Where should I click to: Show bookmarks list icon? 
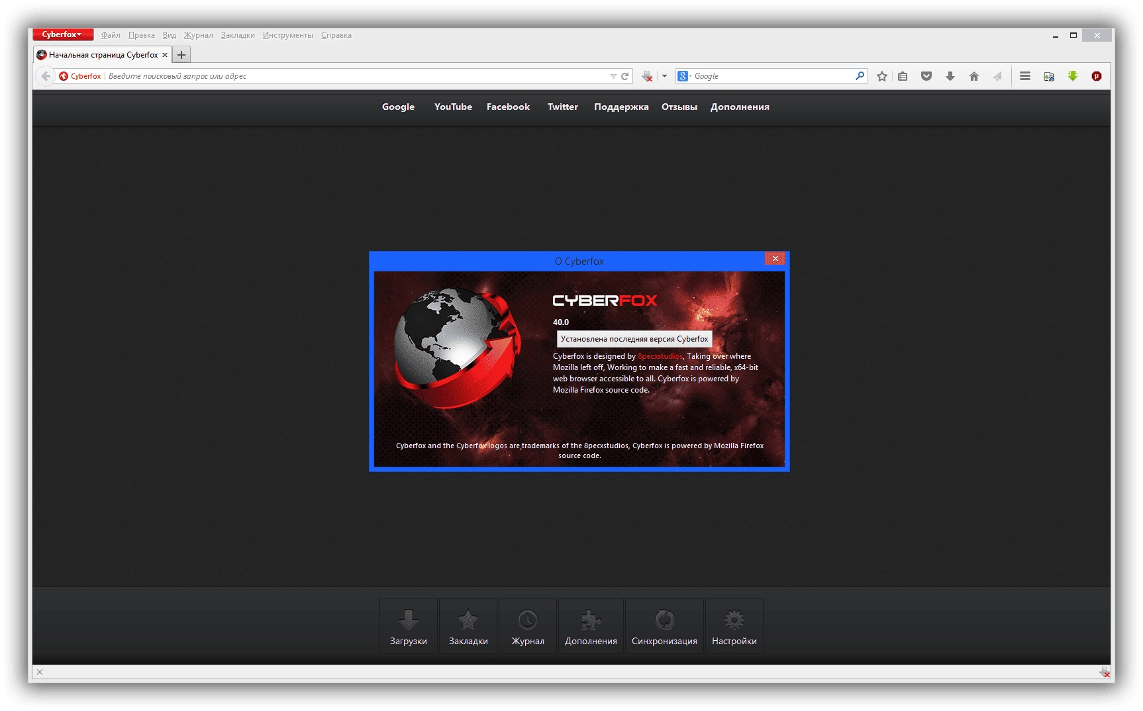903,76
